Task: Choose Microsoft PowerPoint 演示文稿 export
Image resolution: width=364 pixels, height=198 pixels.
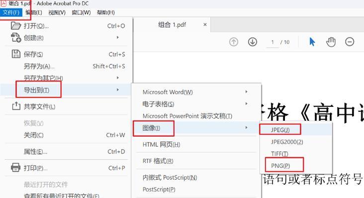Action: (187, 116)
